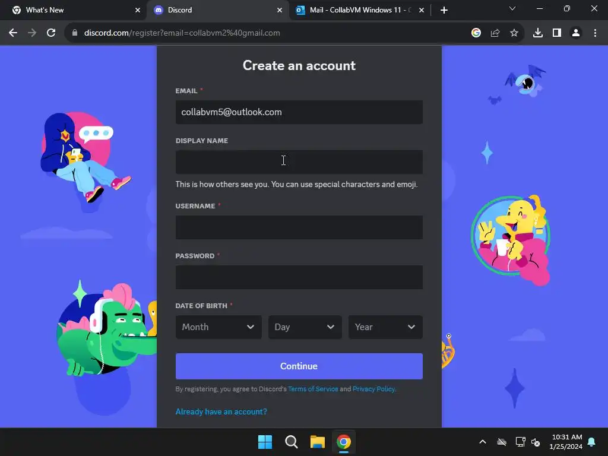The image size is (608, 456).
Task: Toggle Chrome side panel
Action: tap(557, 33)
